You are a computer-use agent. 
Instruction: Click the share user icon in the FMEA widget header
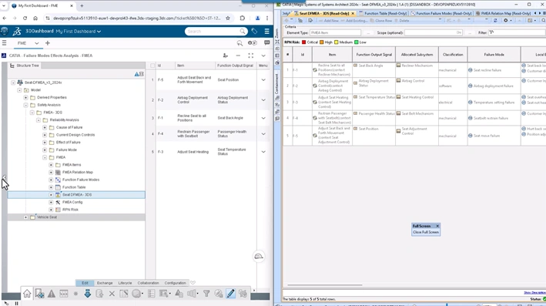coord(226,55)
